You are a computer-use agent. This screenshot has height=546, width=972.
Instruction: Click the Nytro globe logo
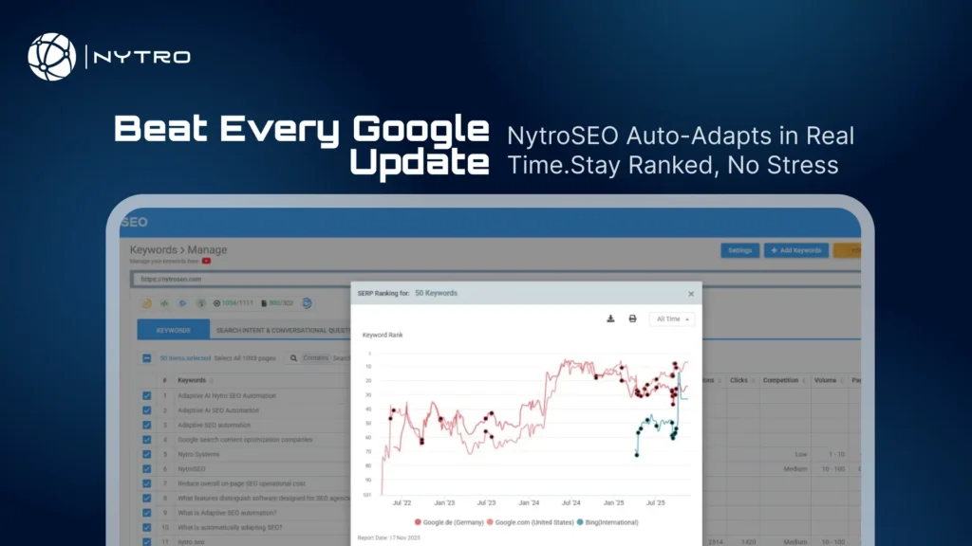pos(52,57)
